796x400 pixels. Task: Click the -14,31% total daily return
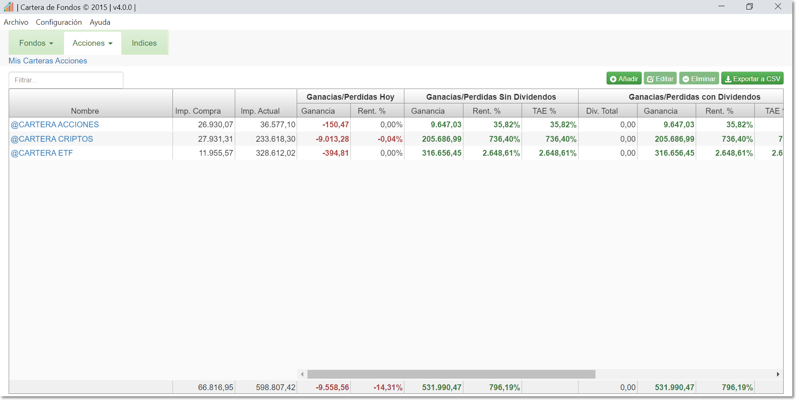(388, 387)
